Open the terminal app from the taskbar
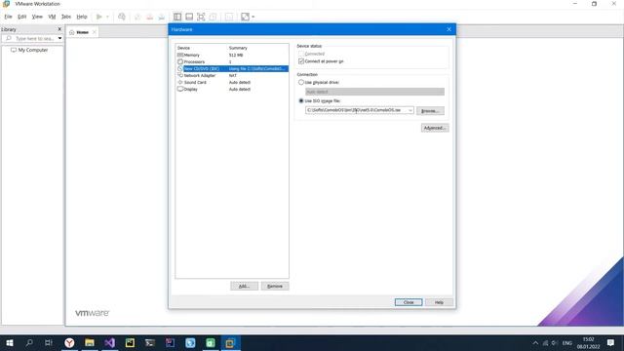 pos(150,342)
